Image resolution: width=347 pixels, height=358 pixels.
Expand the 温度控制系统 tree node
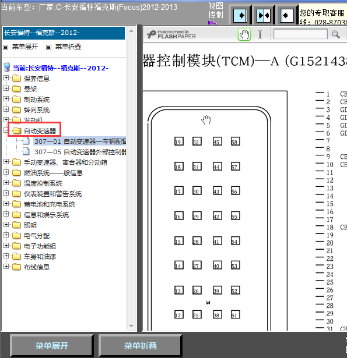click(x=6, y=183)
